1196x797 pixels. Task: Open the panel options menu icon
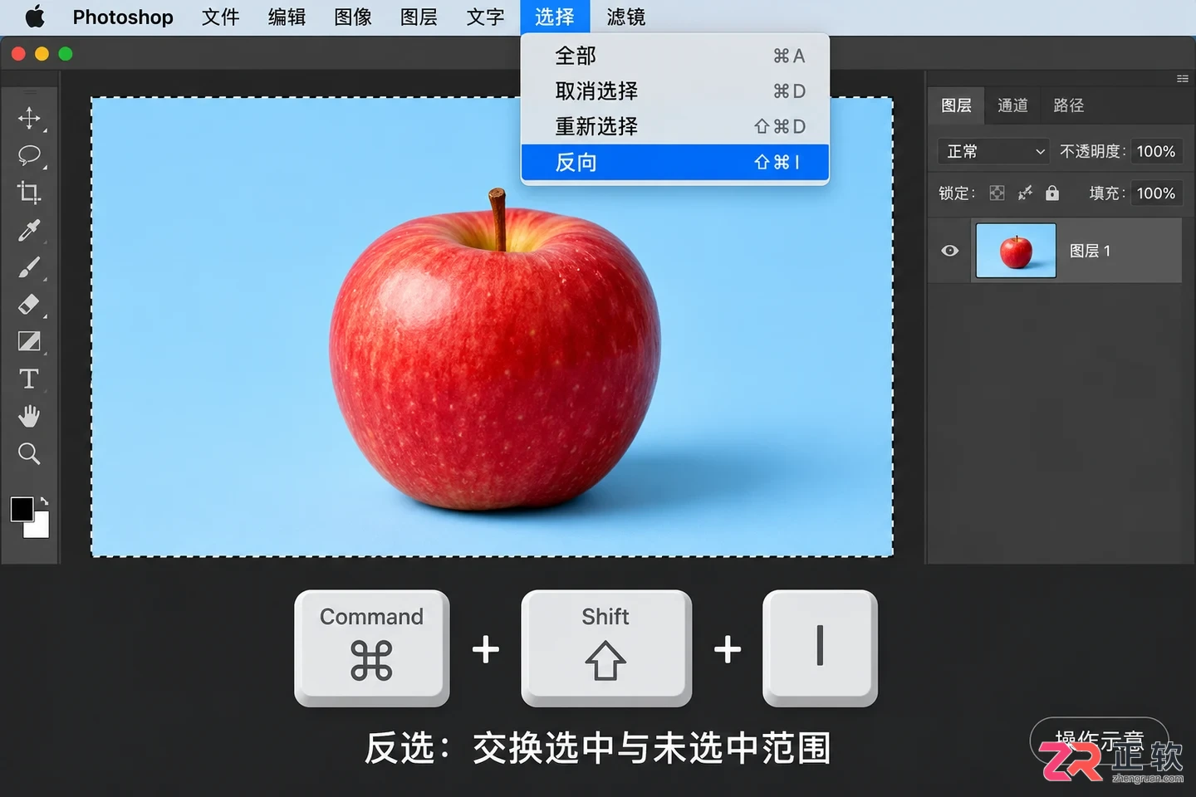point(1183,79)
